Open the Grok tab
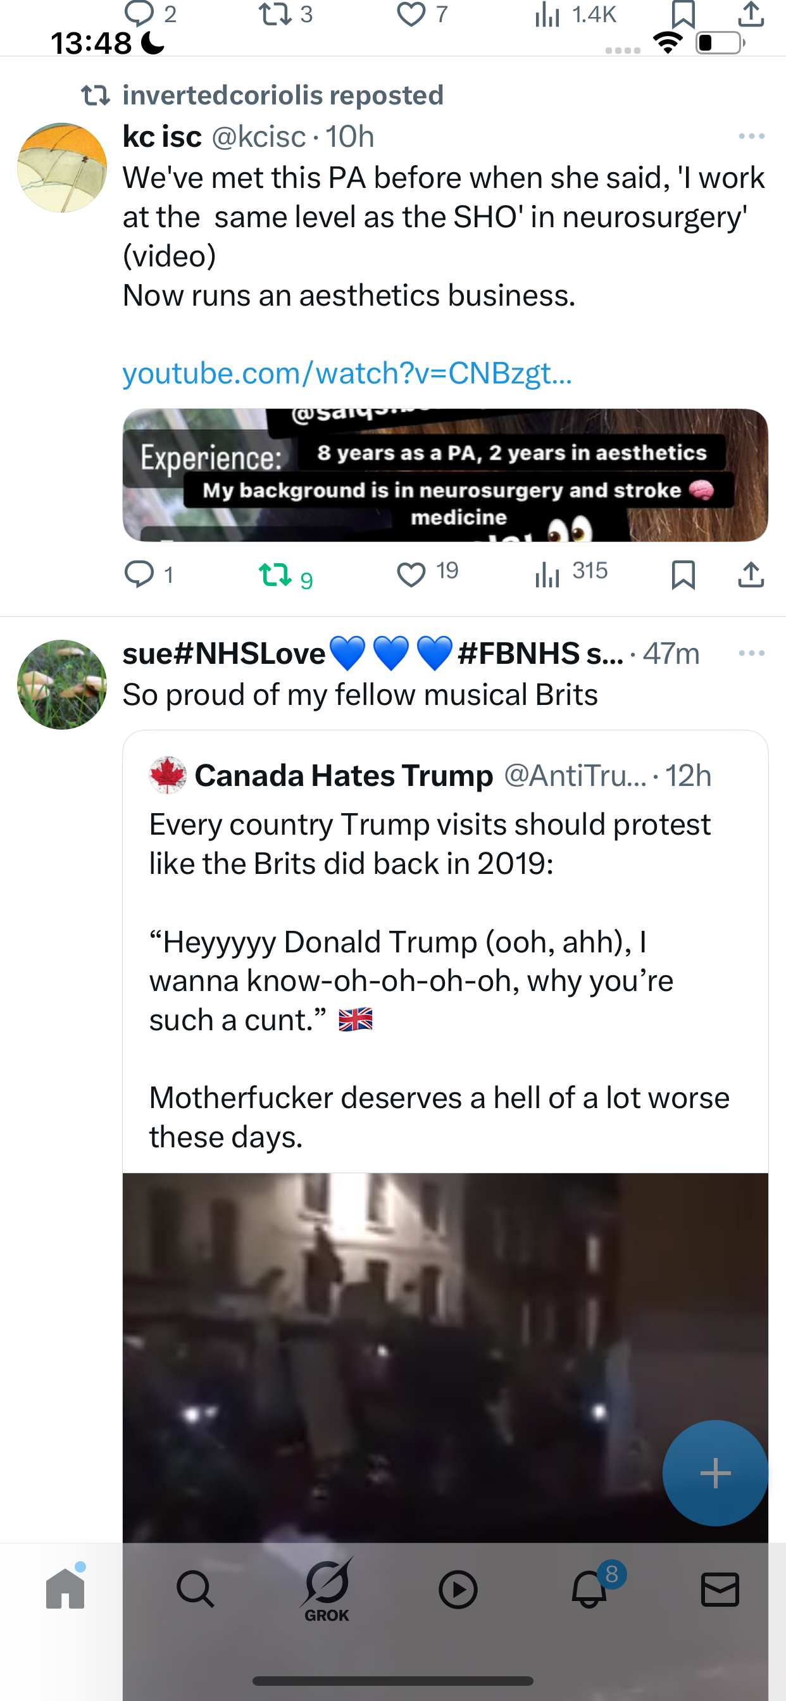The height and width of the screenshot is (1701, 786). pos(327,1590)
